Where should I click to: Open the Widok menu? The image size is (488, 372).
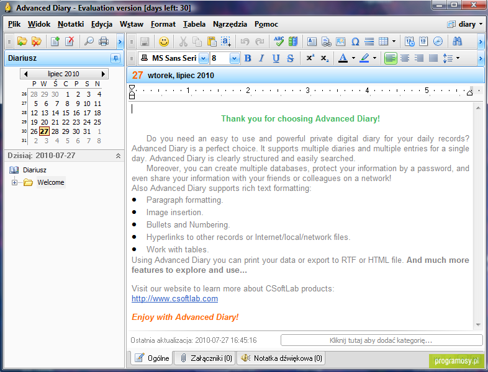[39, 24]
